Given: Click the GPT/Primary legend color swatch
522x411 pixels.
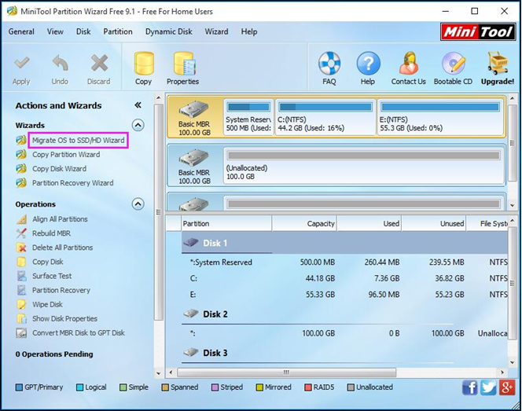Looking at the screenshot, I should (19, 387).
